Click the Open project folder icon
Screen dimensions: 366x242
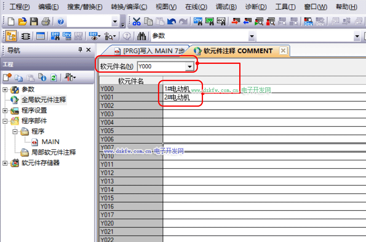22,21
